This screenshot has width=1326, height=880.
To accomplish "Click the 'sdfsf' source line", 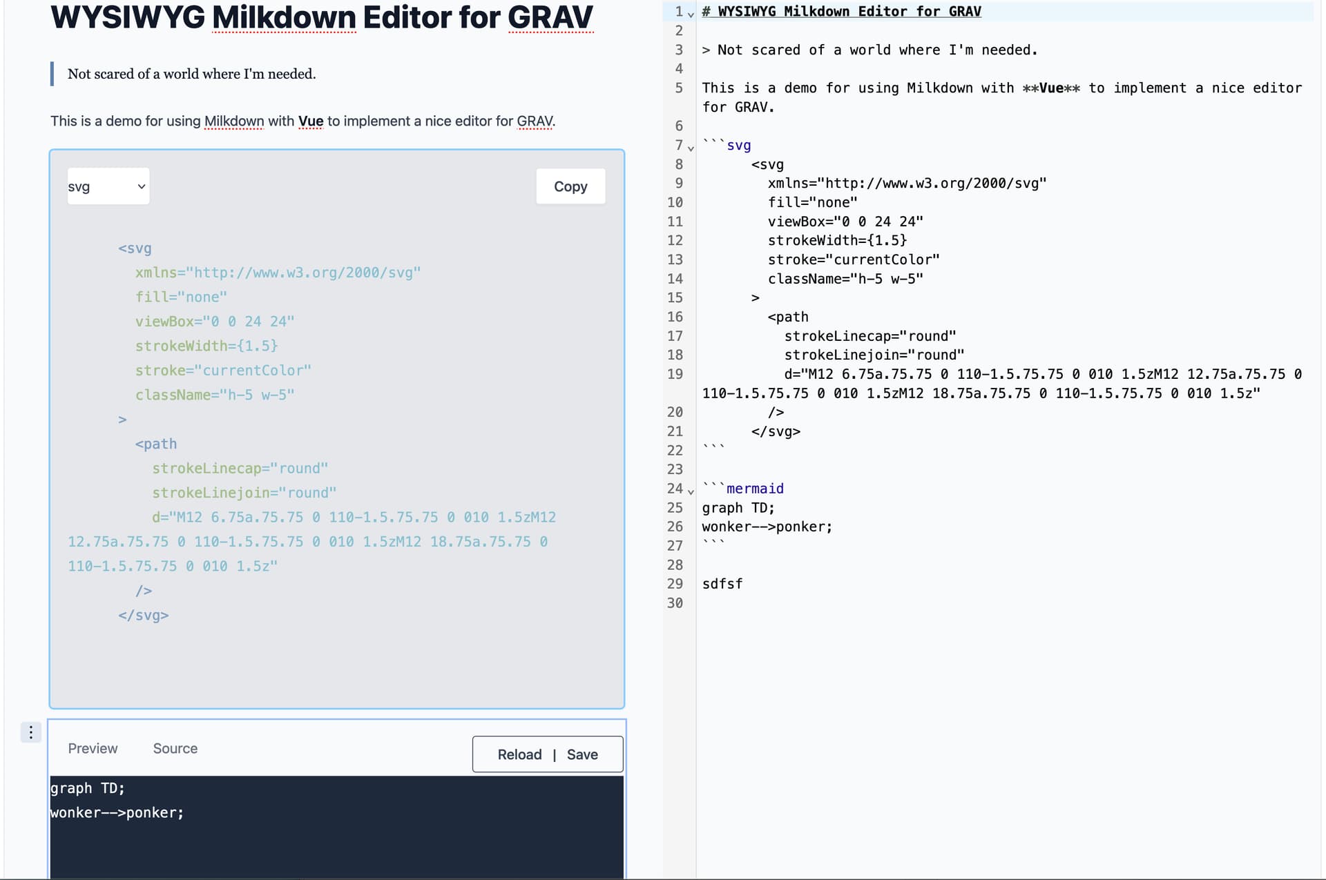I will 722,584.
